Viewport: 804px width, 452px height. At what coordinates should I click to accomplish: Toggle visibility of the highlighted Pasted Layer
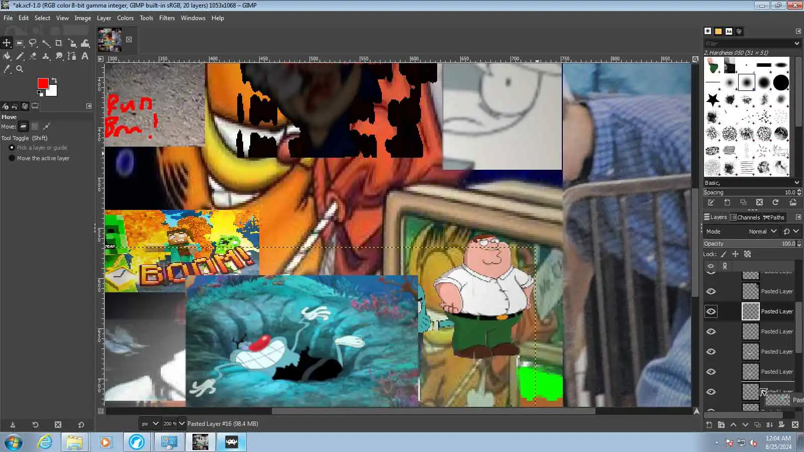tap(711, 311)
